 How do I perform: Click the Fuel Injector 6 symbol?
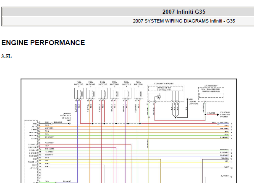[115, 93]
